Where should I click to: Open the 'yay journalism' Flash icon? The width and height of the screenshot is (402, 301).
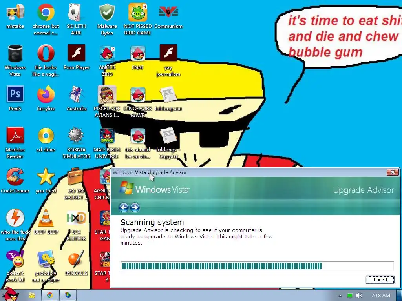tap(168, 53)
